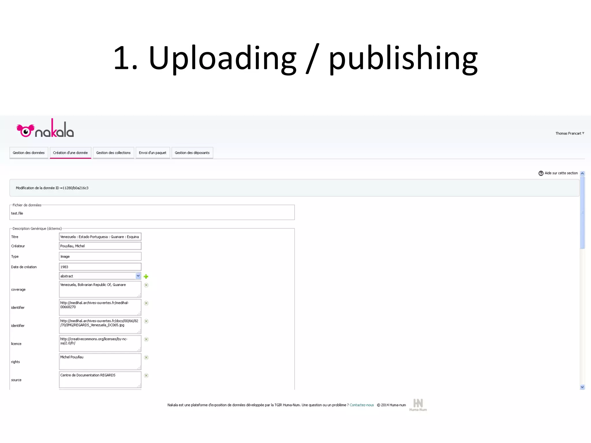The image size is (591, 443).
Task: Go to the Envoi d'un paquet tab
Action: (x=153, y=153)
